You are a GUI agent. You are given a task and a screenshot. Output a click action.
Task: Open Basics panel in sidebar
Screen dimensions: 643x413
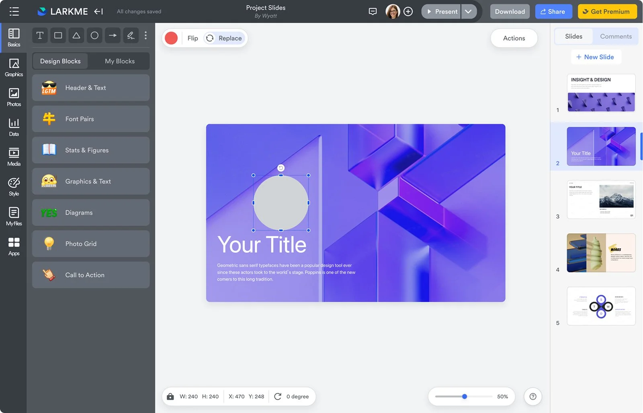click(x=14, y=38)
